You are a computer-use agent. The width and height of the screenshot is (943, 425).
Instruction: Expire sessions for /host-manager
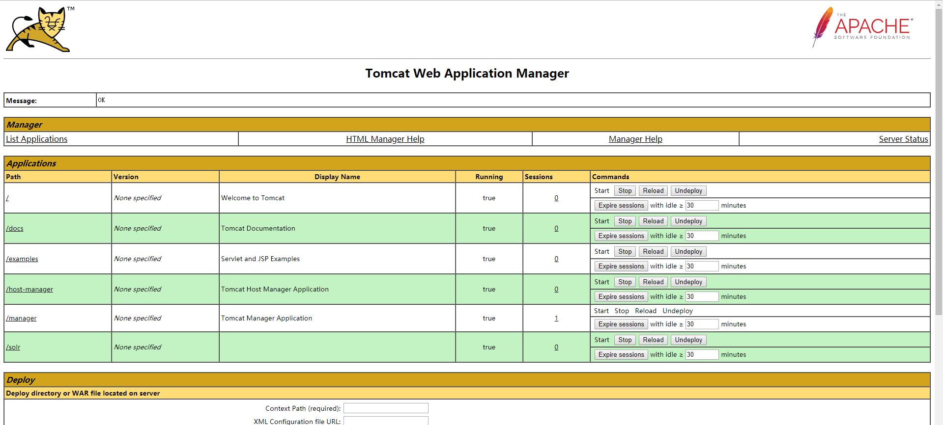[621, 297]
